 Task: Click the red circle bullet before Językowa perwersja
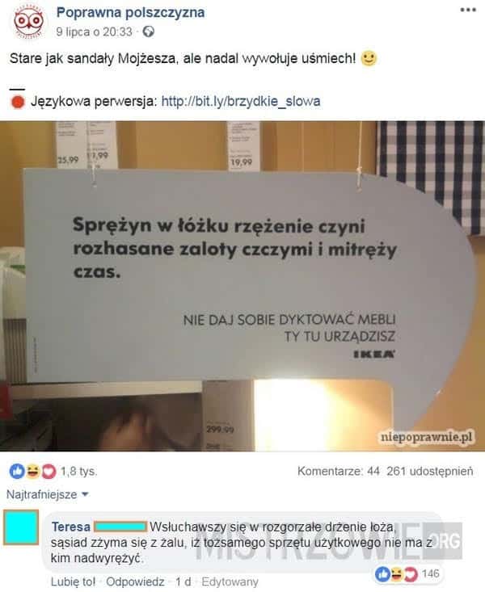tap(18, 102)
